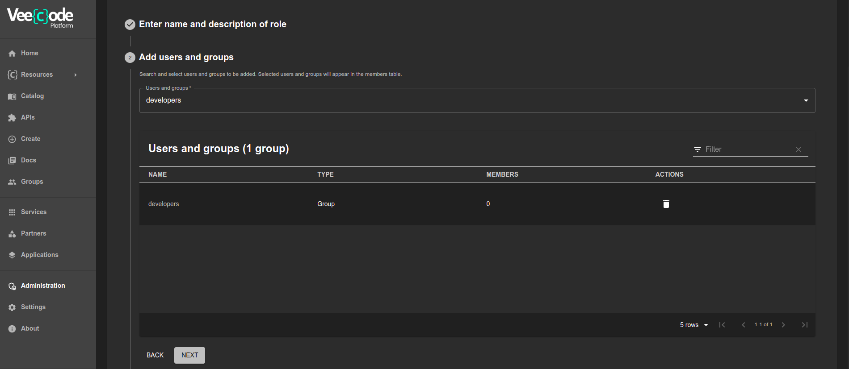Delete the developers group row
The image size is (849, 369).
pyautogui.click(x=666, y=204)
